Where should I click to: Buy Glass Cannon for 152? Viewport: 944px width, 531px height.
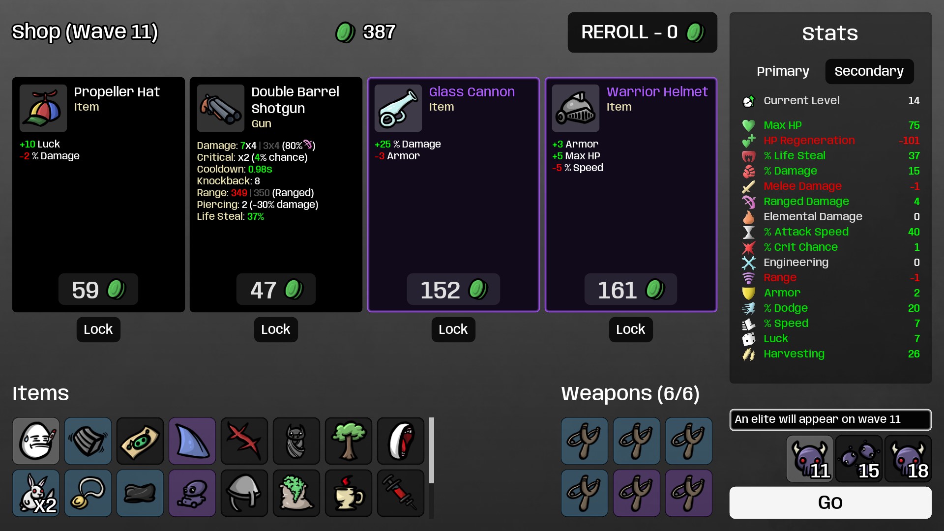coord(453,290)
